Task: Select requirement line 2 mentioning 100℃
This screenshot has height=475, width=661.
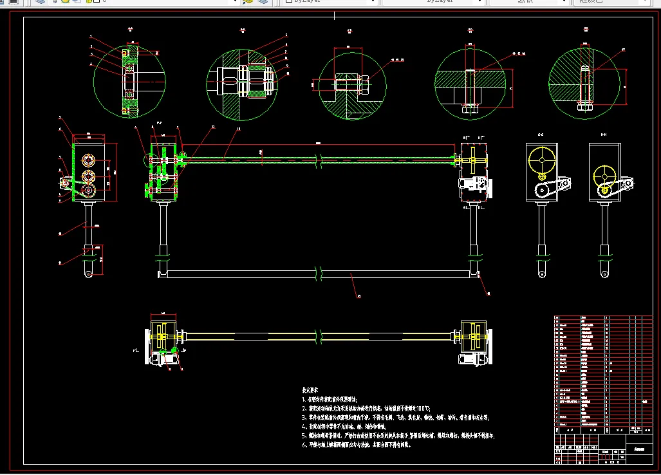Action: click(x=366, y=409)
